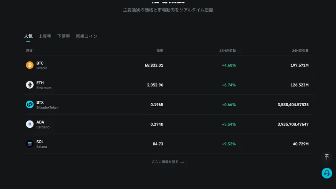Click the Cardano ADA coin icon
336x189 pixels.
pyautogui.click(x=29, y=124)
